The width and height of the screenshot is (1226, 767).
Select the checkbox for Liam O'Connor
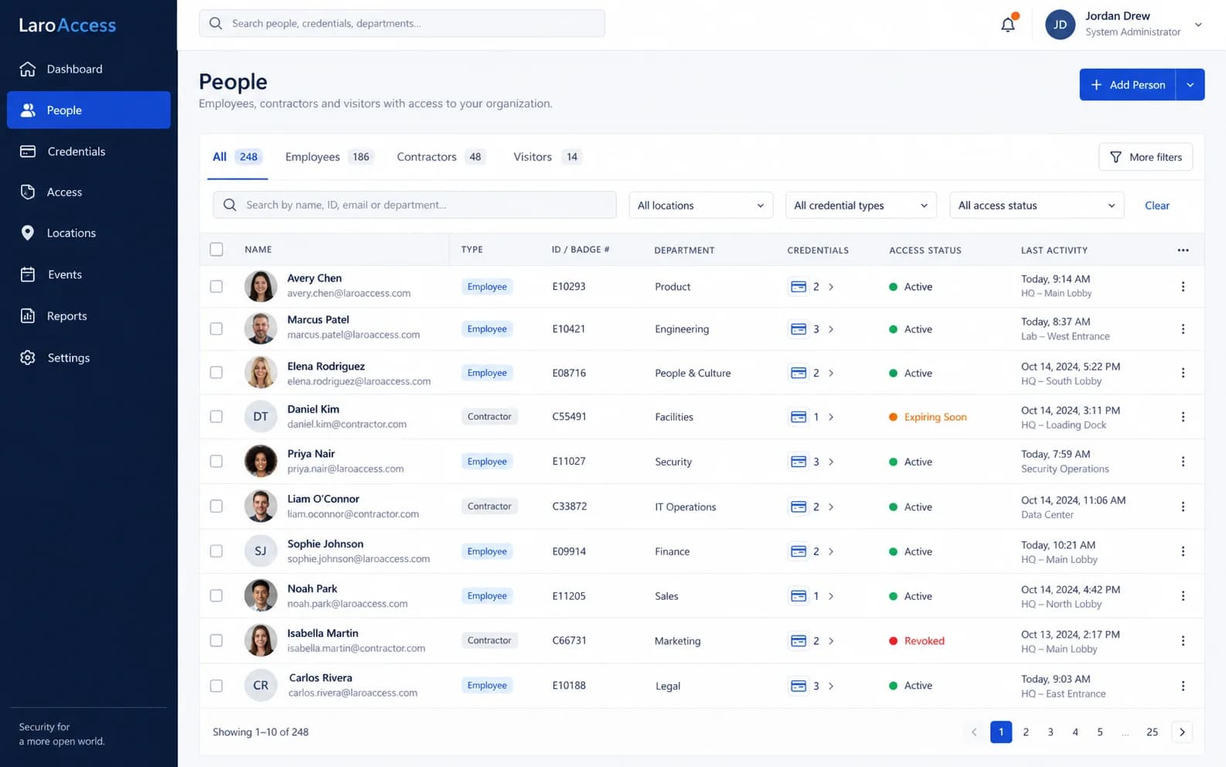(x=216, y=506)
